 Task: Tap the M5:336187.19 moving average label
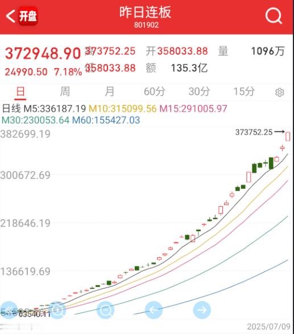[x=55, y=108]
